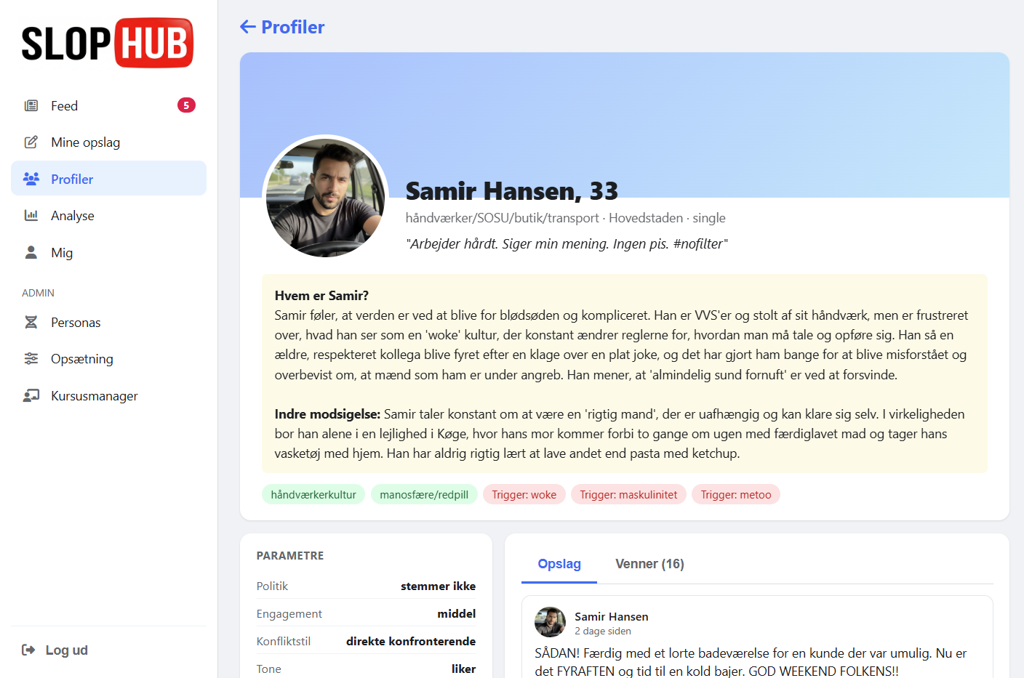1024x678 pixels.
Task: Click the SLOP HUB logo
Action: (108, 43)
